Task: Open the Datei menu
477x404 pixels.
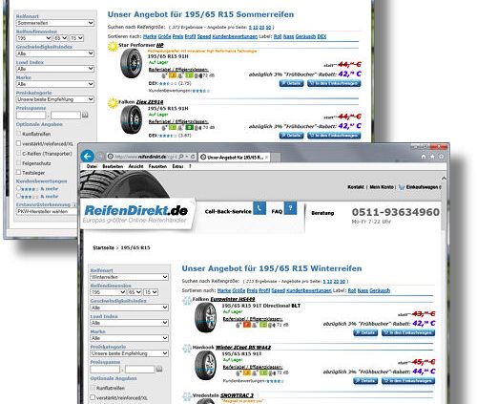Action: click(x=92, y=166)
